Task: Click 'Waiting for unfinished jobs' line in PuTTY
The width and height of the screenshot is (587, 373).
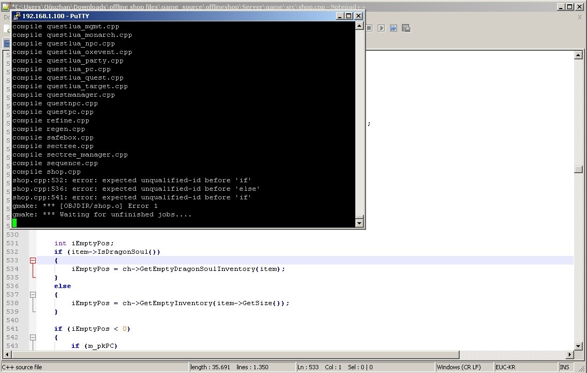Action: click(102, 214)
